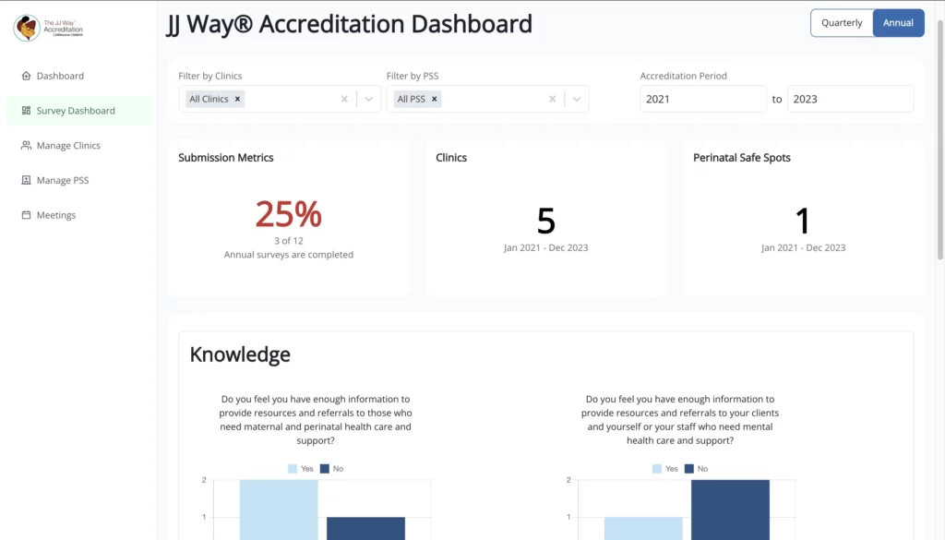Click the JJ Way Accreditation Dashboard title
The height and width of the screenshot is (540, 945).
[349, 24]
